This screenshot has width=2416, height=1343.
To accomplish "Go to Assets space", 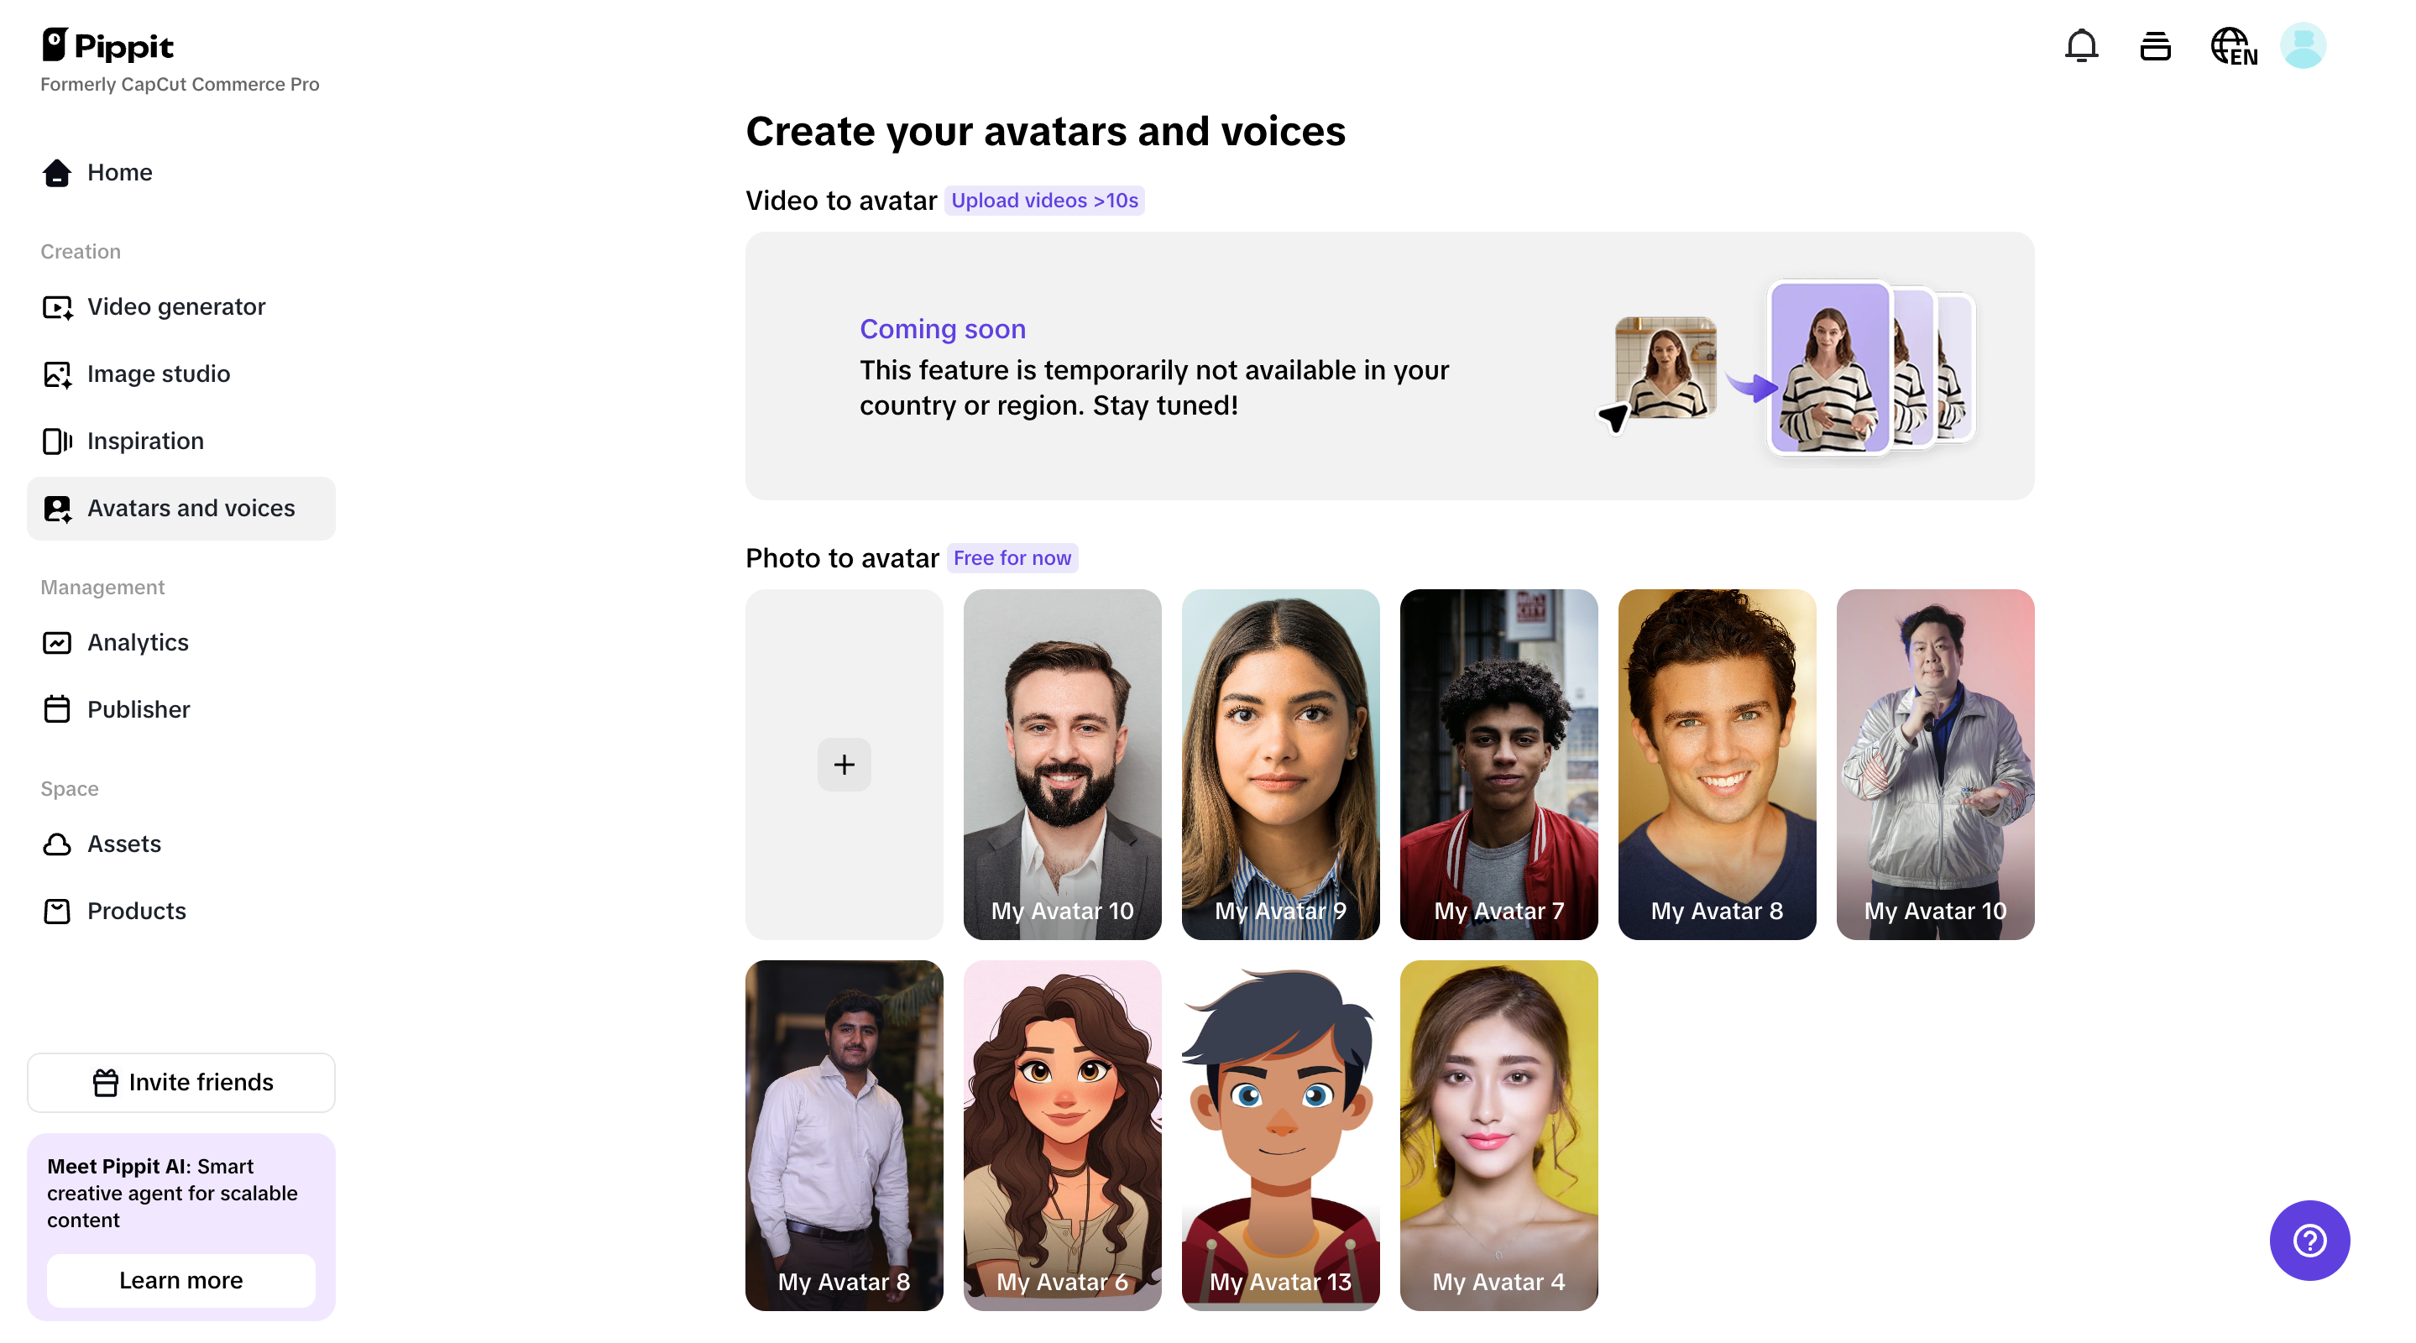I will pos(123,844).
